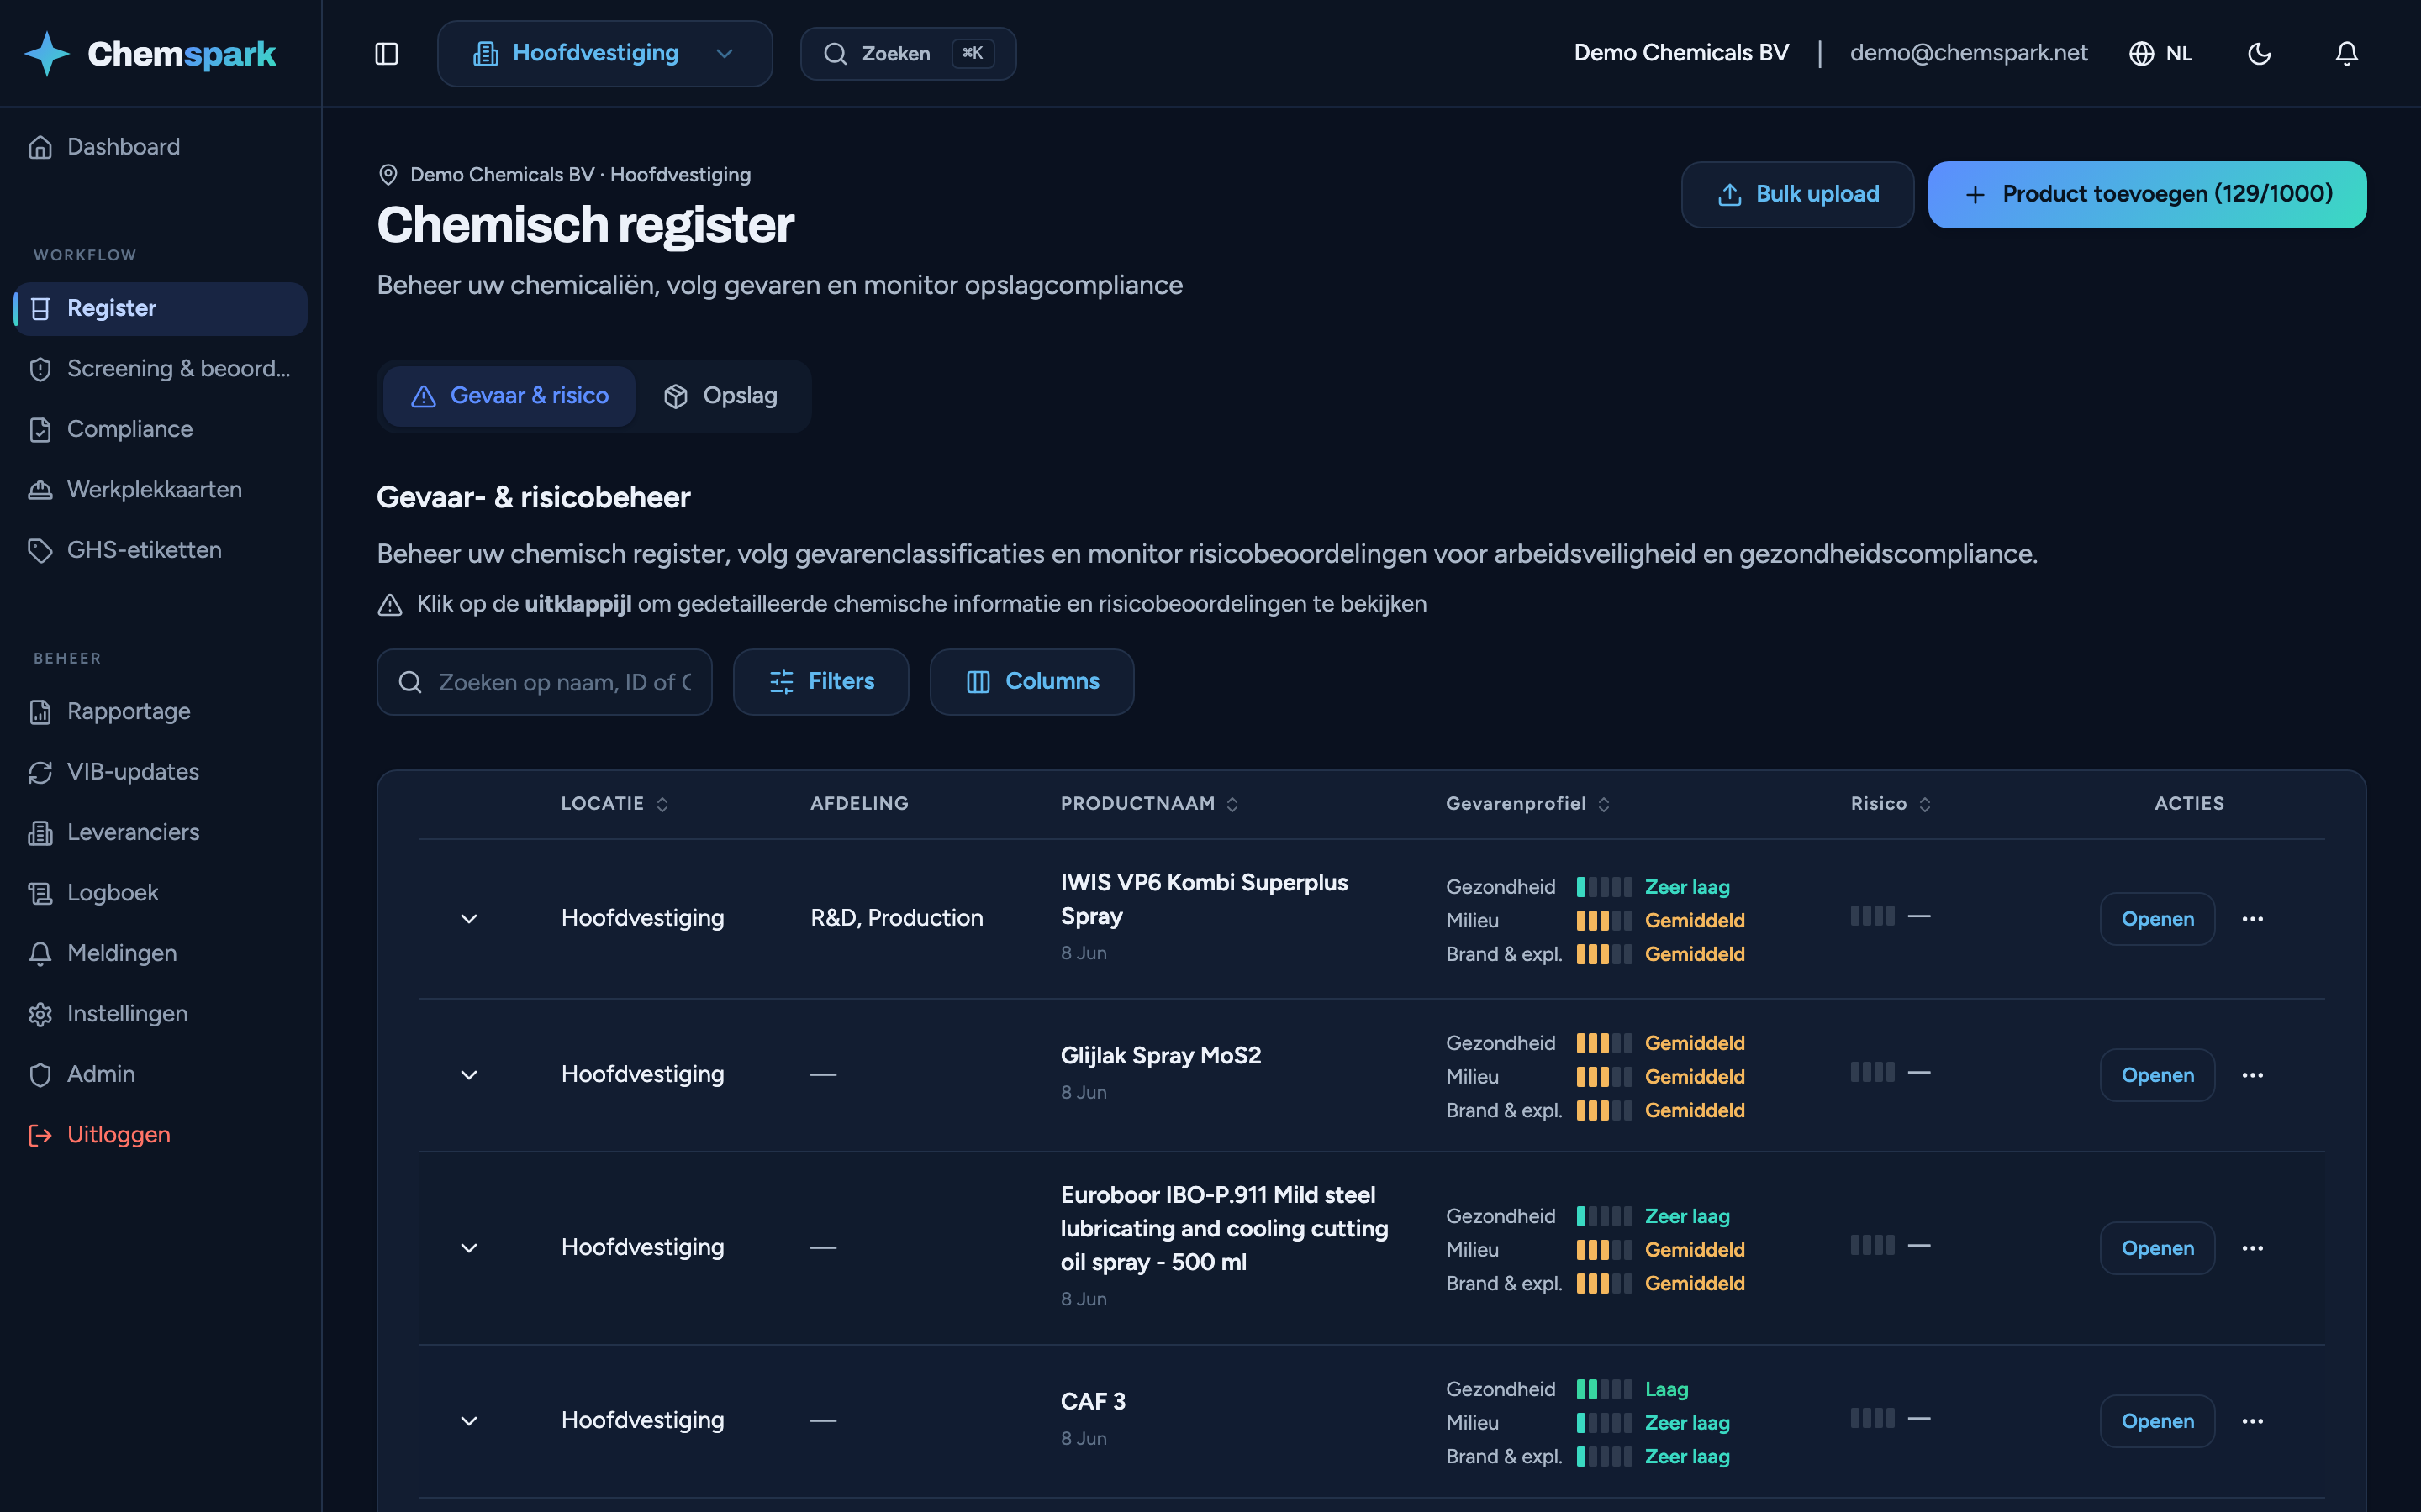Viewport: 2421px width, 1512px height.
Task: Open the Columns chooser
Action: tap(1031, 682)
